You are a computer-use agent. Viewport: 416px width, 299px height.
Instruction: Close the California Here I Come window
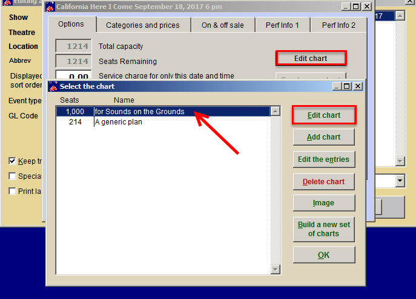[367, 7]
